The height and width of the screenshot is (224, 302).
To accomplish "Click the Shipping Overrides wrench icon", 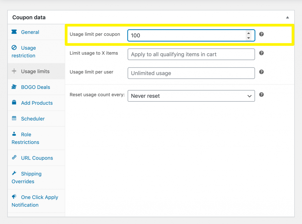I will (x=14, y=173).
